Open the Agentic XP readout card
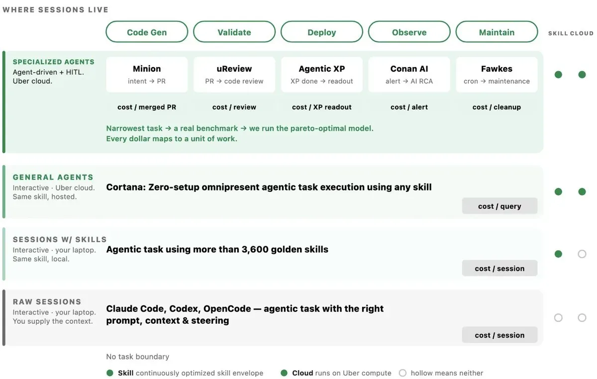This screenshot has height=379, width=597. pos(322,75)
